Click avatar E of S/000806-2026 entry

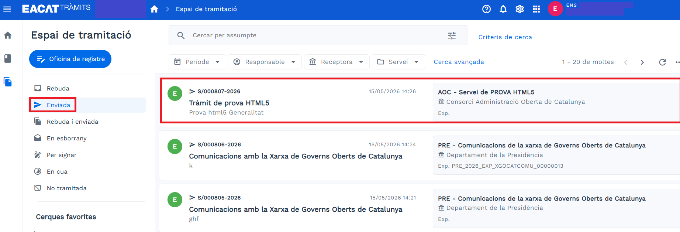[175, 147]
